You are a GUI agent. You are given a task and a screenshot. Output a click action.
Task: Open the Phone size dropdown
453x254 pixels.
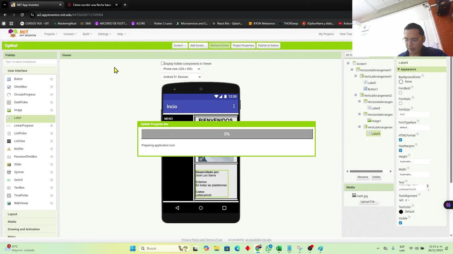(181, 69)
